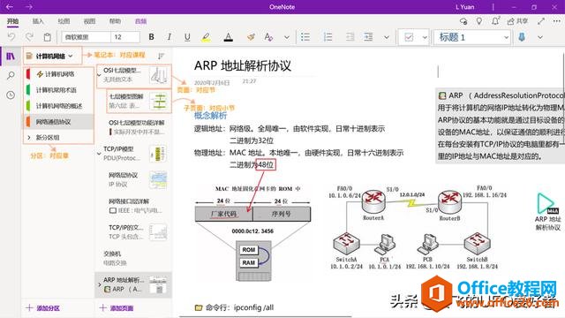
Task: Increase paragraph indent
Action: tap(368, 37)
